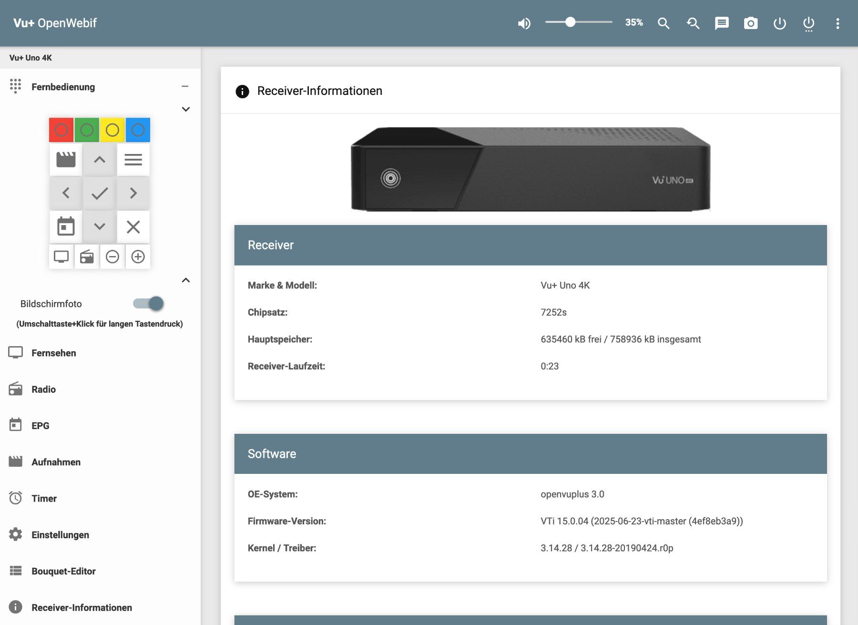Select the yellow remote color button

(x=112, y=130)
